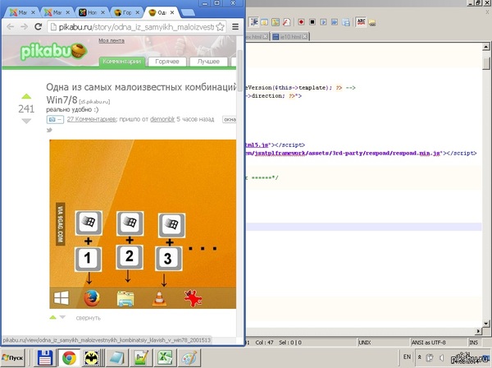Downvote the post with the gray arrow
Viewport: 492px width, 368px height.
[x=26, y=122]
